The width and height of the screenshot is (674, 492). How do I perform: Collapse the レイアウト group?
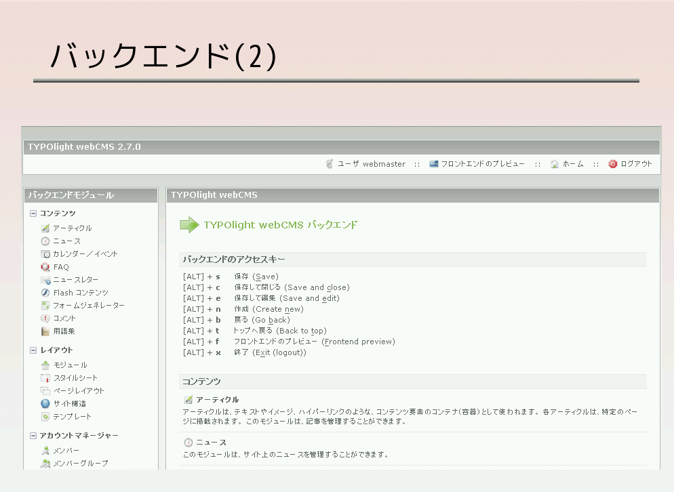33,350
